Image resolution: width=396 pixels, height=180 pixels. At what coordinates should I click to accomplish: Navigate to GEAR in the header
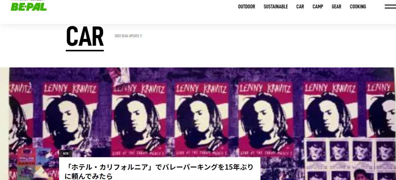coord(336,7)
